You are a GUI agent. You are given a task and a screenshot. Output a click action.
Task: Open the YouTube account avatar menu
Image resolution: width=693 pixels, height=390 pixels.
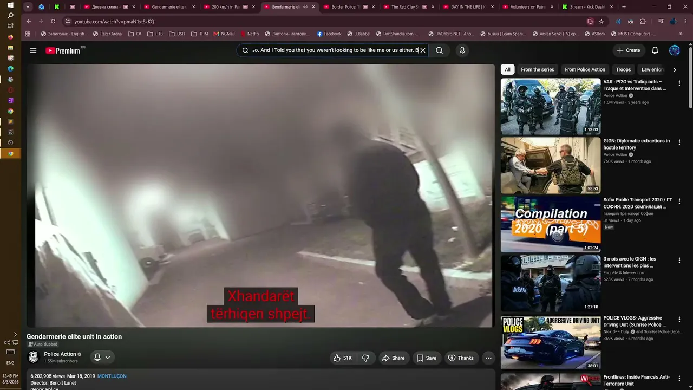(x=675, y=50)
